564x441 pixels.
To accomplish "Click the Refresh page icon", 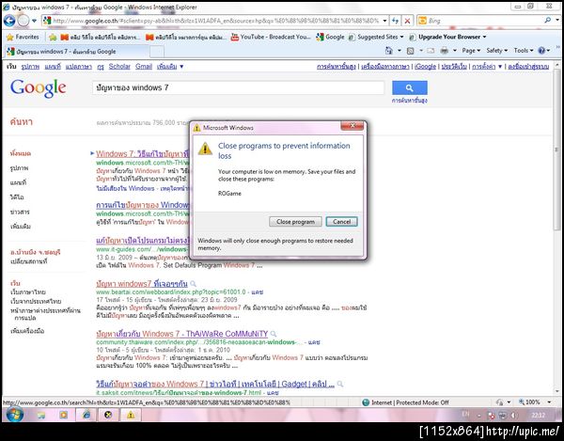I will click(395, 21).
